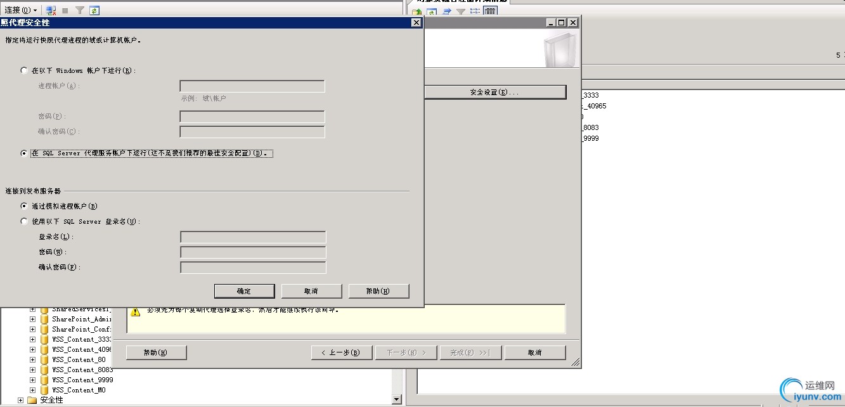
Task: Click the refresh icon in Object Explorer toolbar
Action: (94, 11)
